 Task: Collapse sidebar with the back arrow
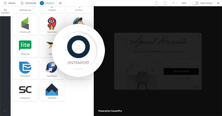pos(5,111)
